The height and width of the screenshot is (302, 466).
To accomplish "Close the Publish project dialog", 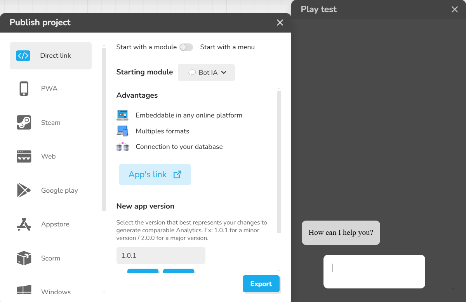I will [280, 22].
